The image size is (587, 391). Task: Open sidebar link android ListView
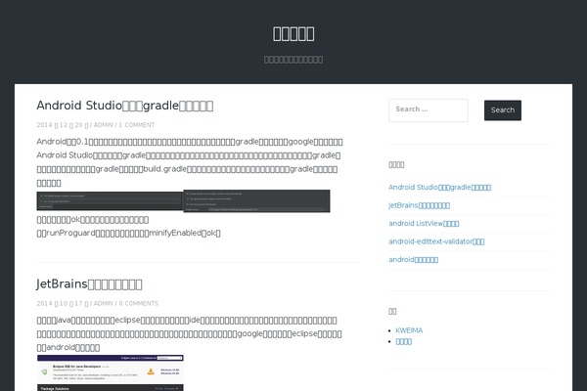coord(424,224)
